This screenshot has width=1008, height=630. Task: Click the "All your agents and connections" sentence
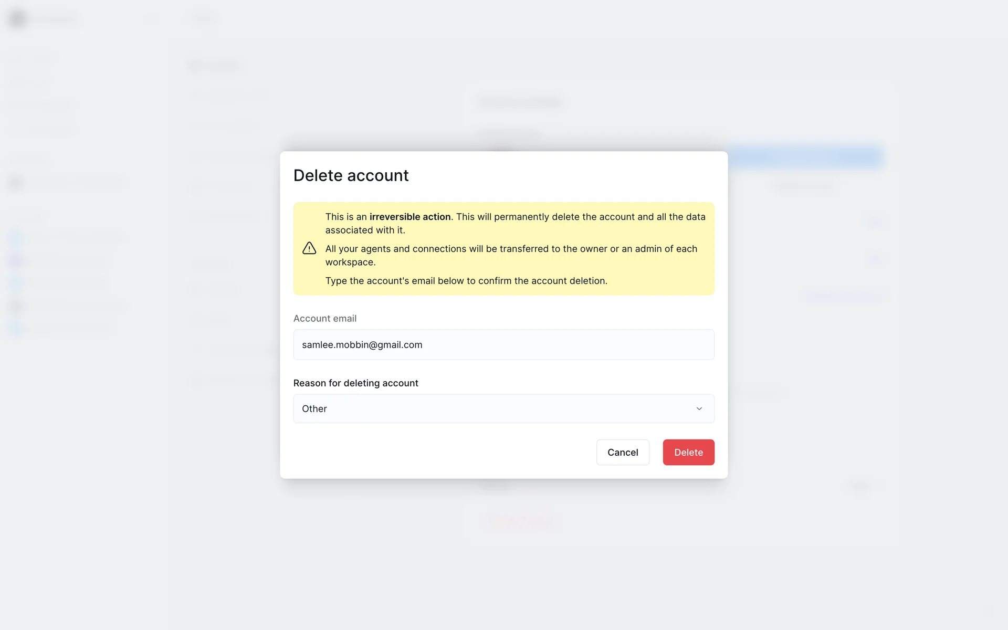(x=510, y=249)
